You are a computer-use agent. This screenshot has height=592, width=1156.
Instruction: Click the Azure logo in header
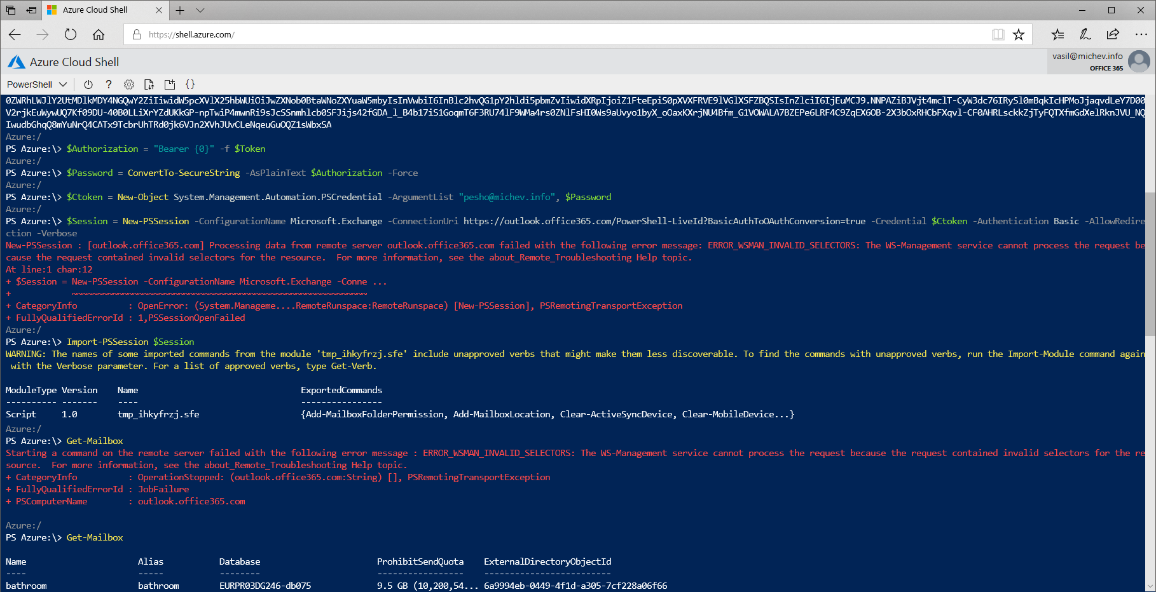pos(17,62)
